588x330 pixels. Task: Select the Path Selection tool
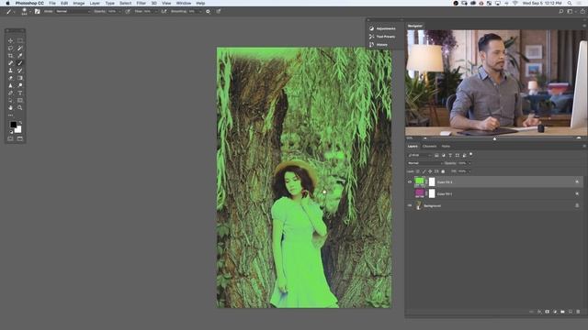coord(10,100)
